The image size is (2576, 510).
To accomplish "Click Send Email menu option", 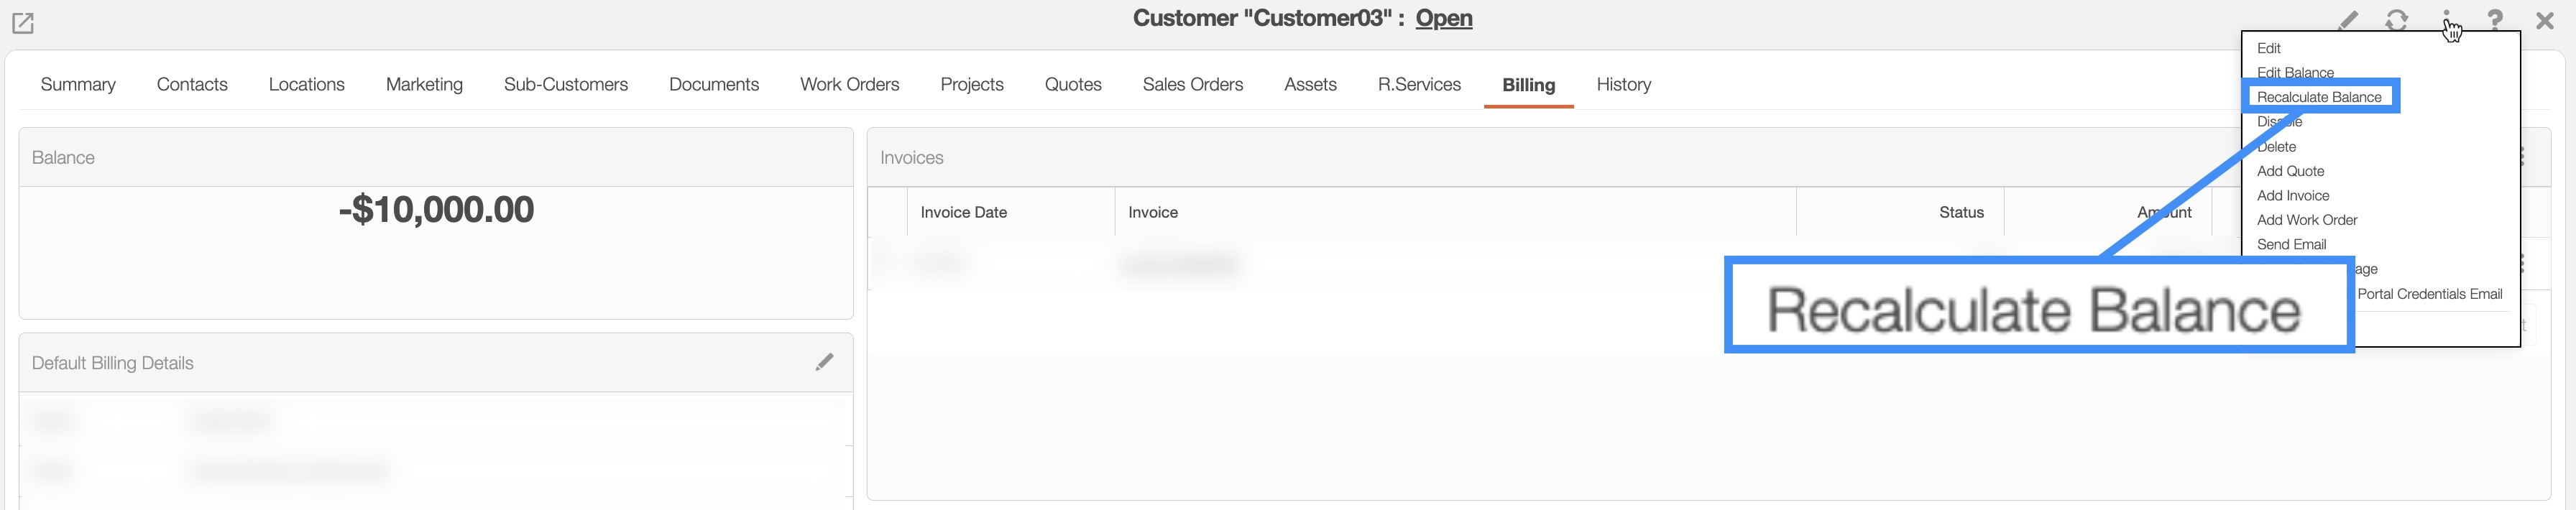I will (2291, 244).
